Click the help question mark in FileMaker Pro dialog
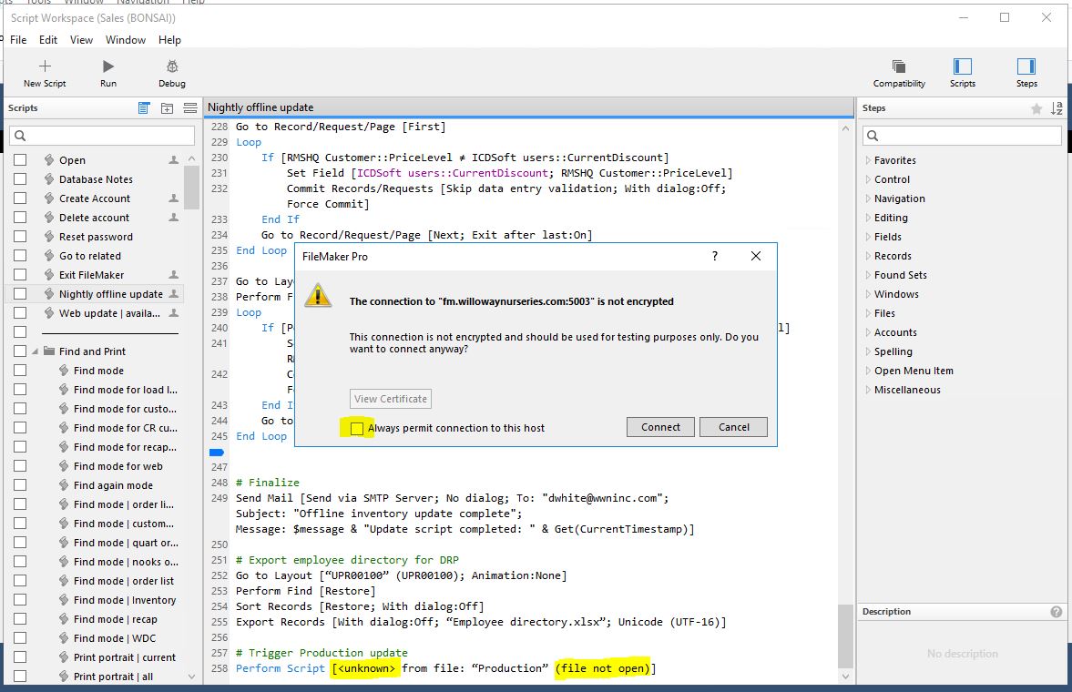 tap(714, 256)
